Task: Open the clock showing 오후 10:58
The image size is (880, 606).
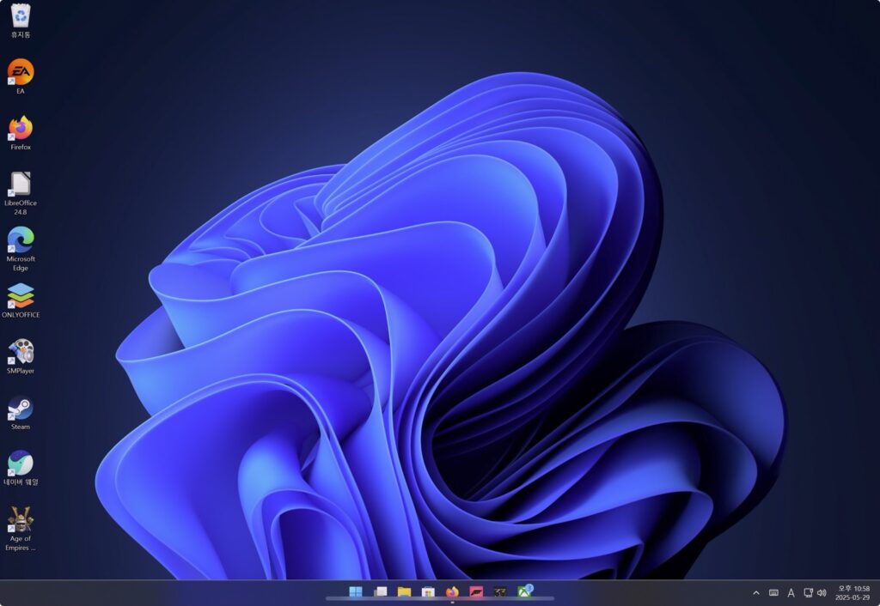Action: pos(853,592)
